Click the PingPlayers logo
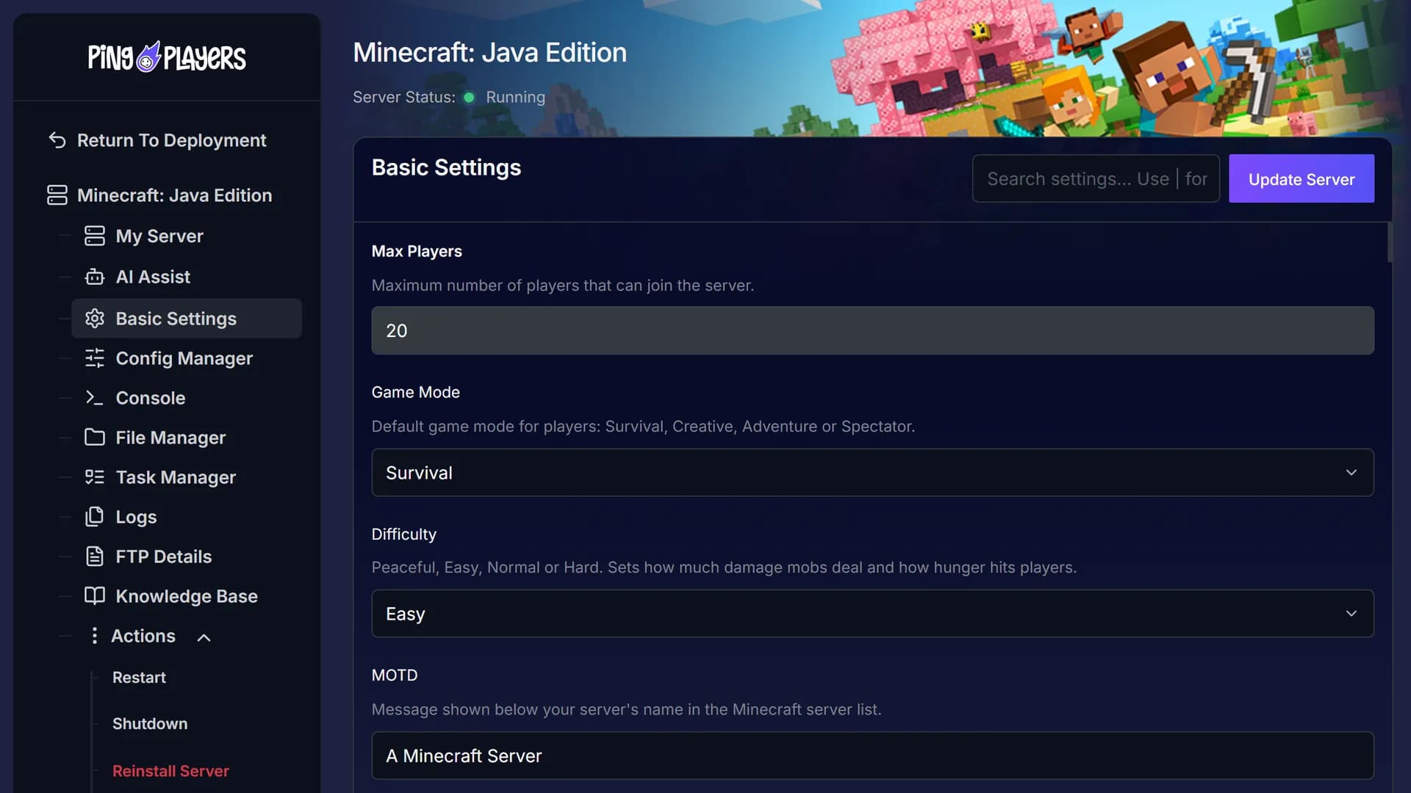 tap(167, 57)
